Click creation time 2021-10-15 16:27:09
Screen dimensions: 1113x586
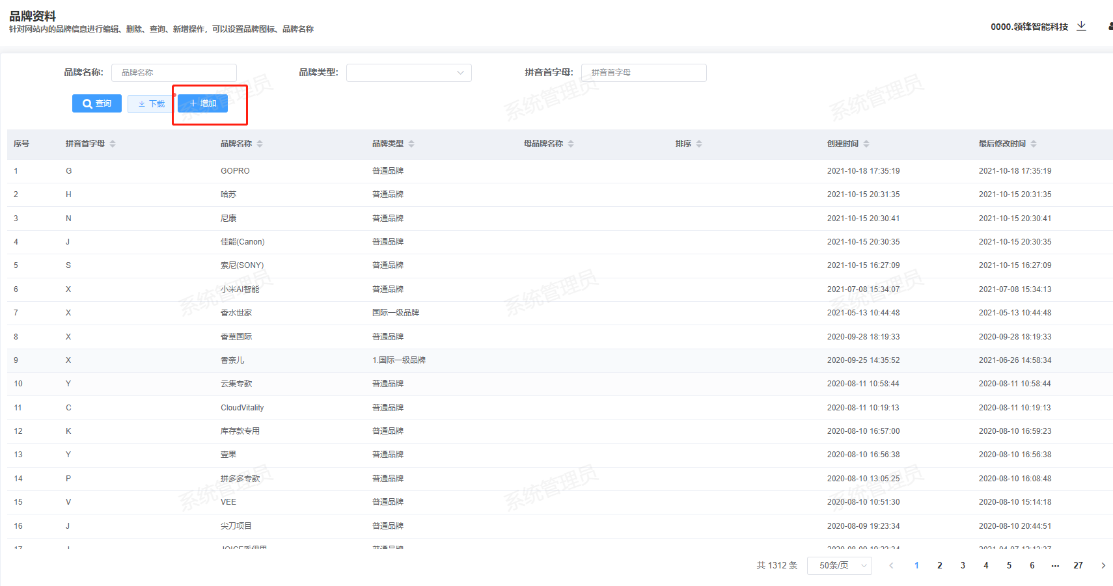coord(864,265)
